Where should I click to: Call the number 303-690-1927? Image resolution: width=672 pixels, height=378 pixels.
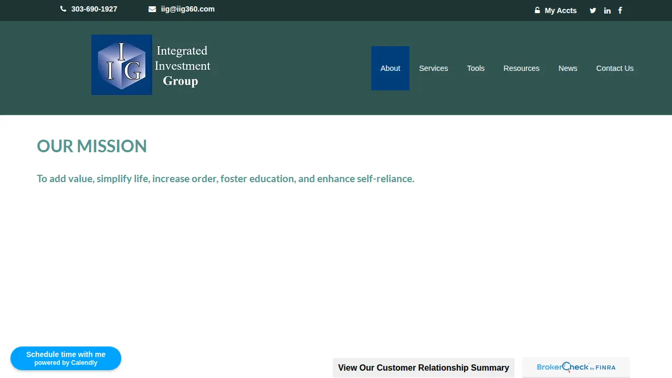coord(94,9)
